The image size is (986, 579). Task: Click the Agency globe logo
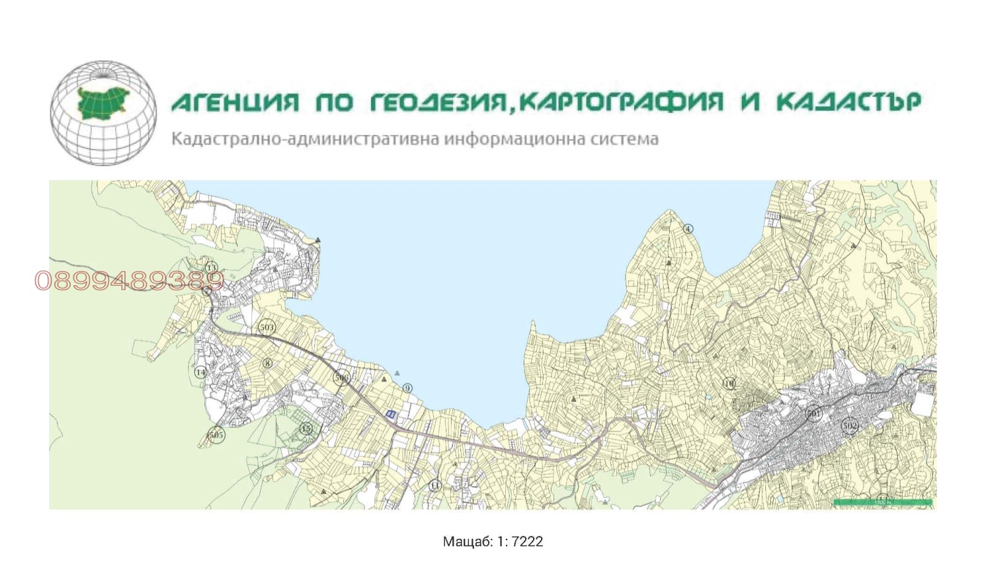click(x=102, y=110)
